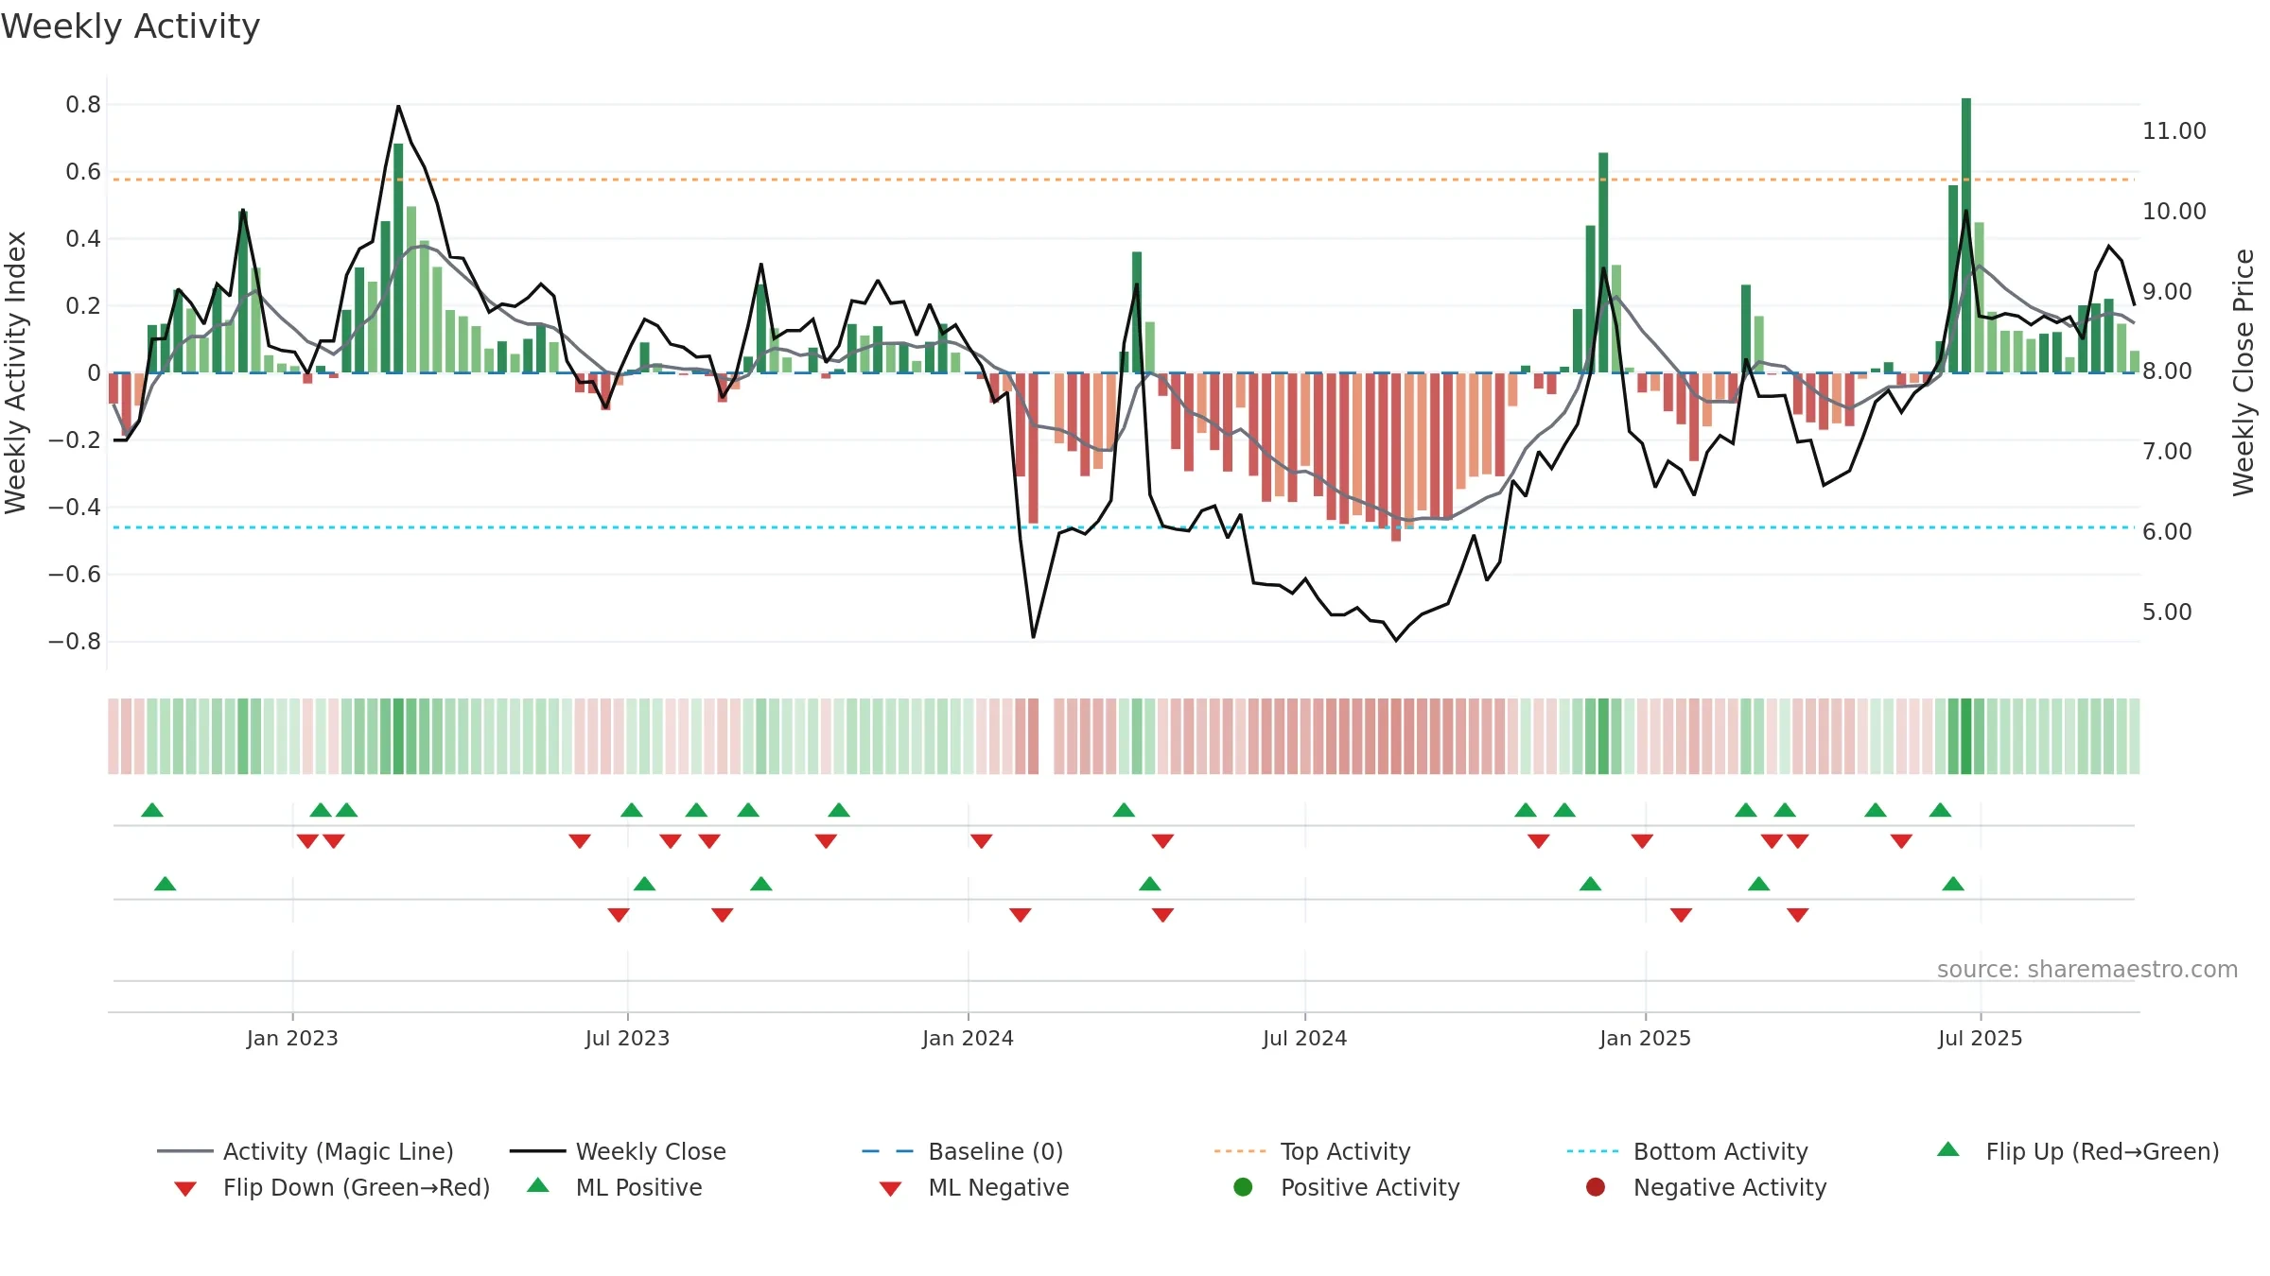Click the 0.8 activity axis value
This screenshot has width=2270, height=1276.
[x=83, y=104]
